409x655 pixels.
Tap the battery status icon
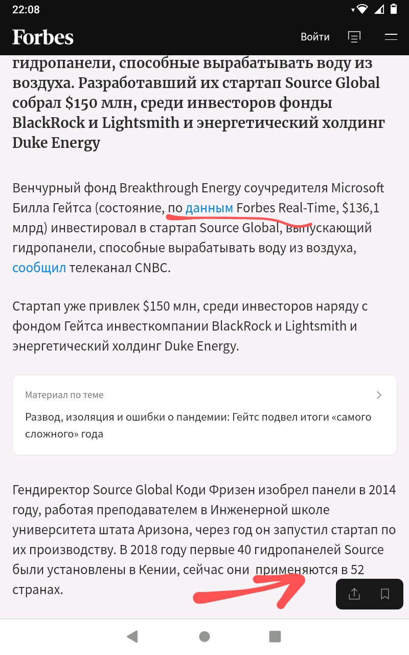click(394, 9)
